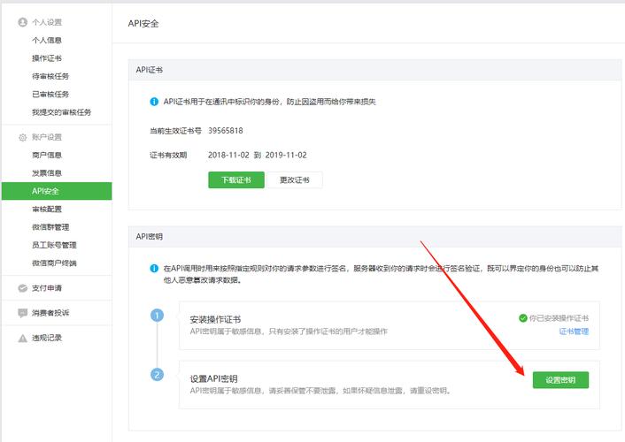The image size is (625, 442).
Task: Click the info icon beside API证书 description
Action: 154,102
